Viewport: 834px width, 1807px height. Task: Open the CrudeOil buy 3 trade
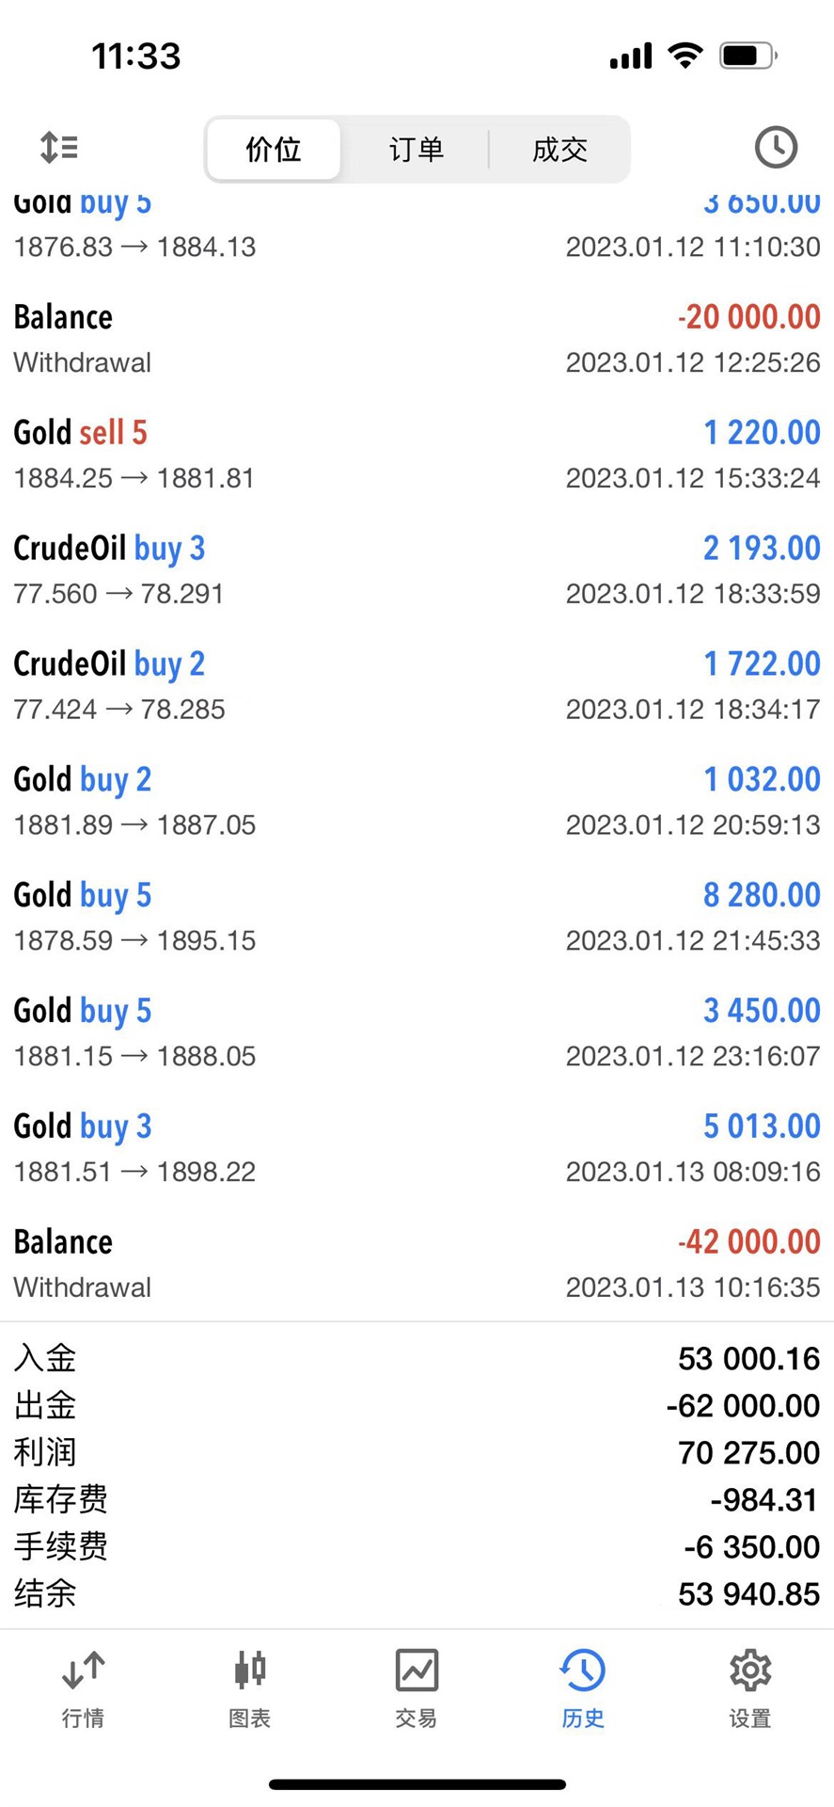pyautogui.click(x=417, y=570)
